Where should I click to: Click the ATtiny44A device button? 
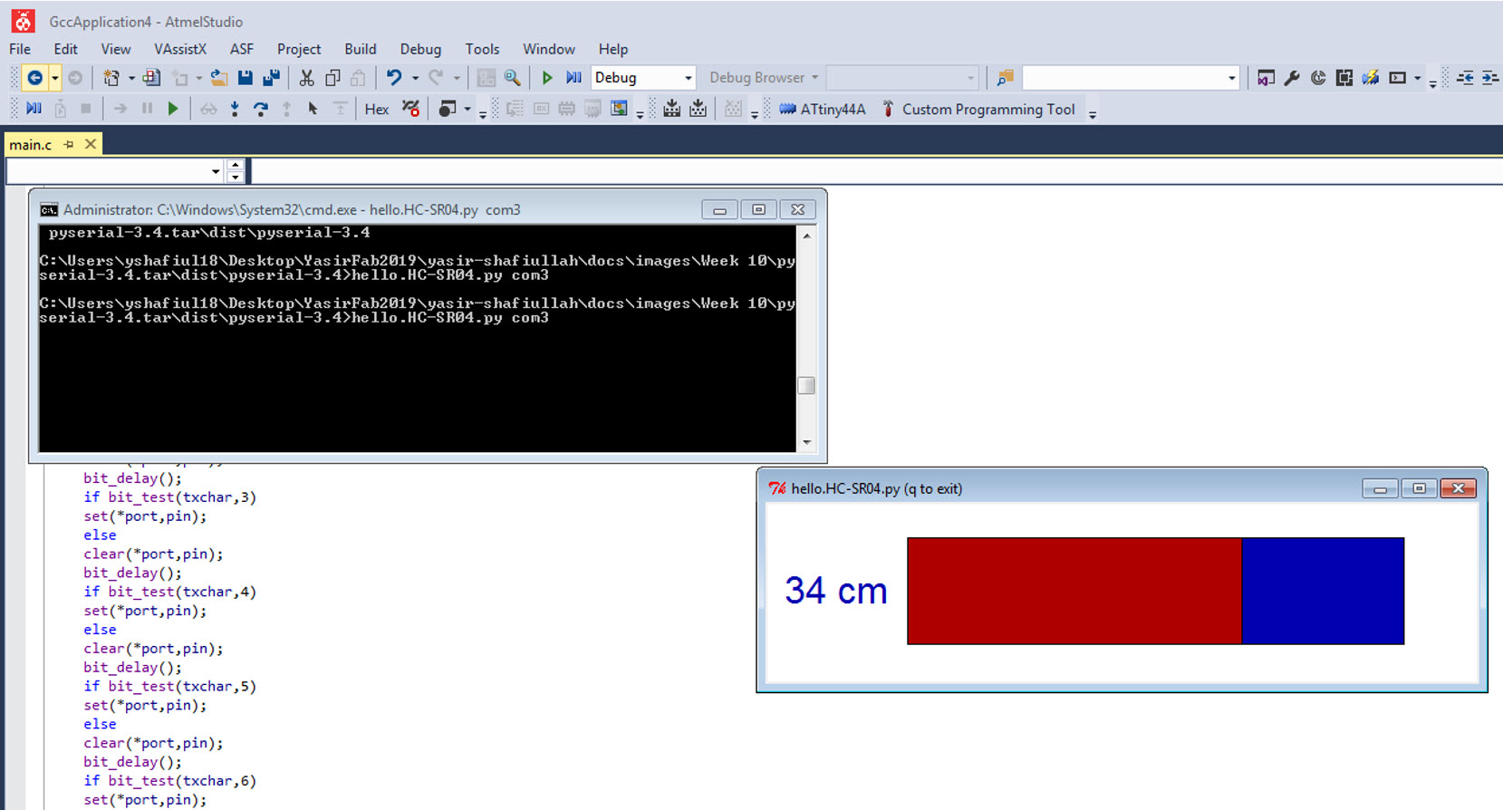pos(823,109)
